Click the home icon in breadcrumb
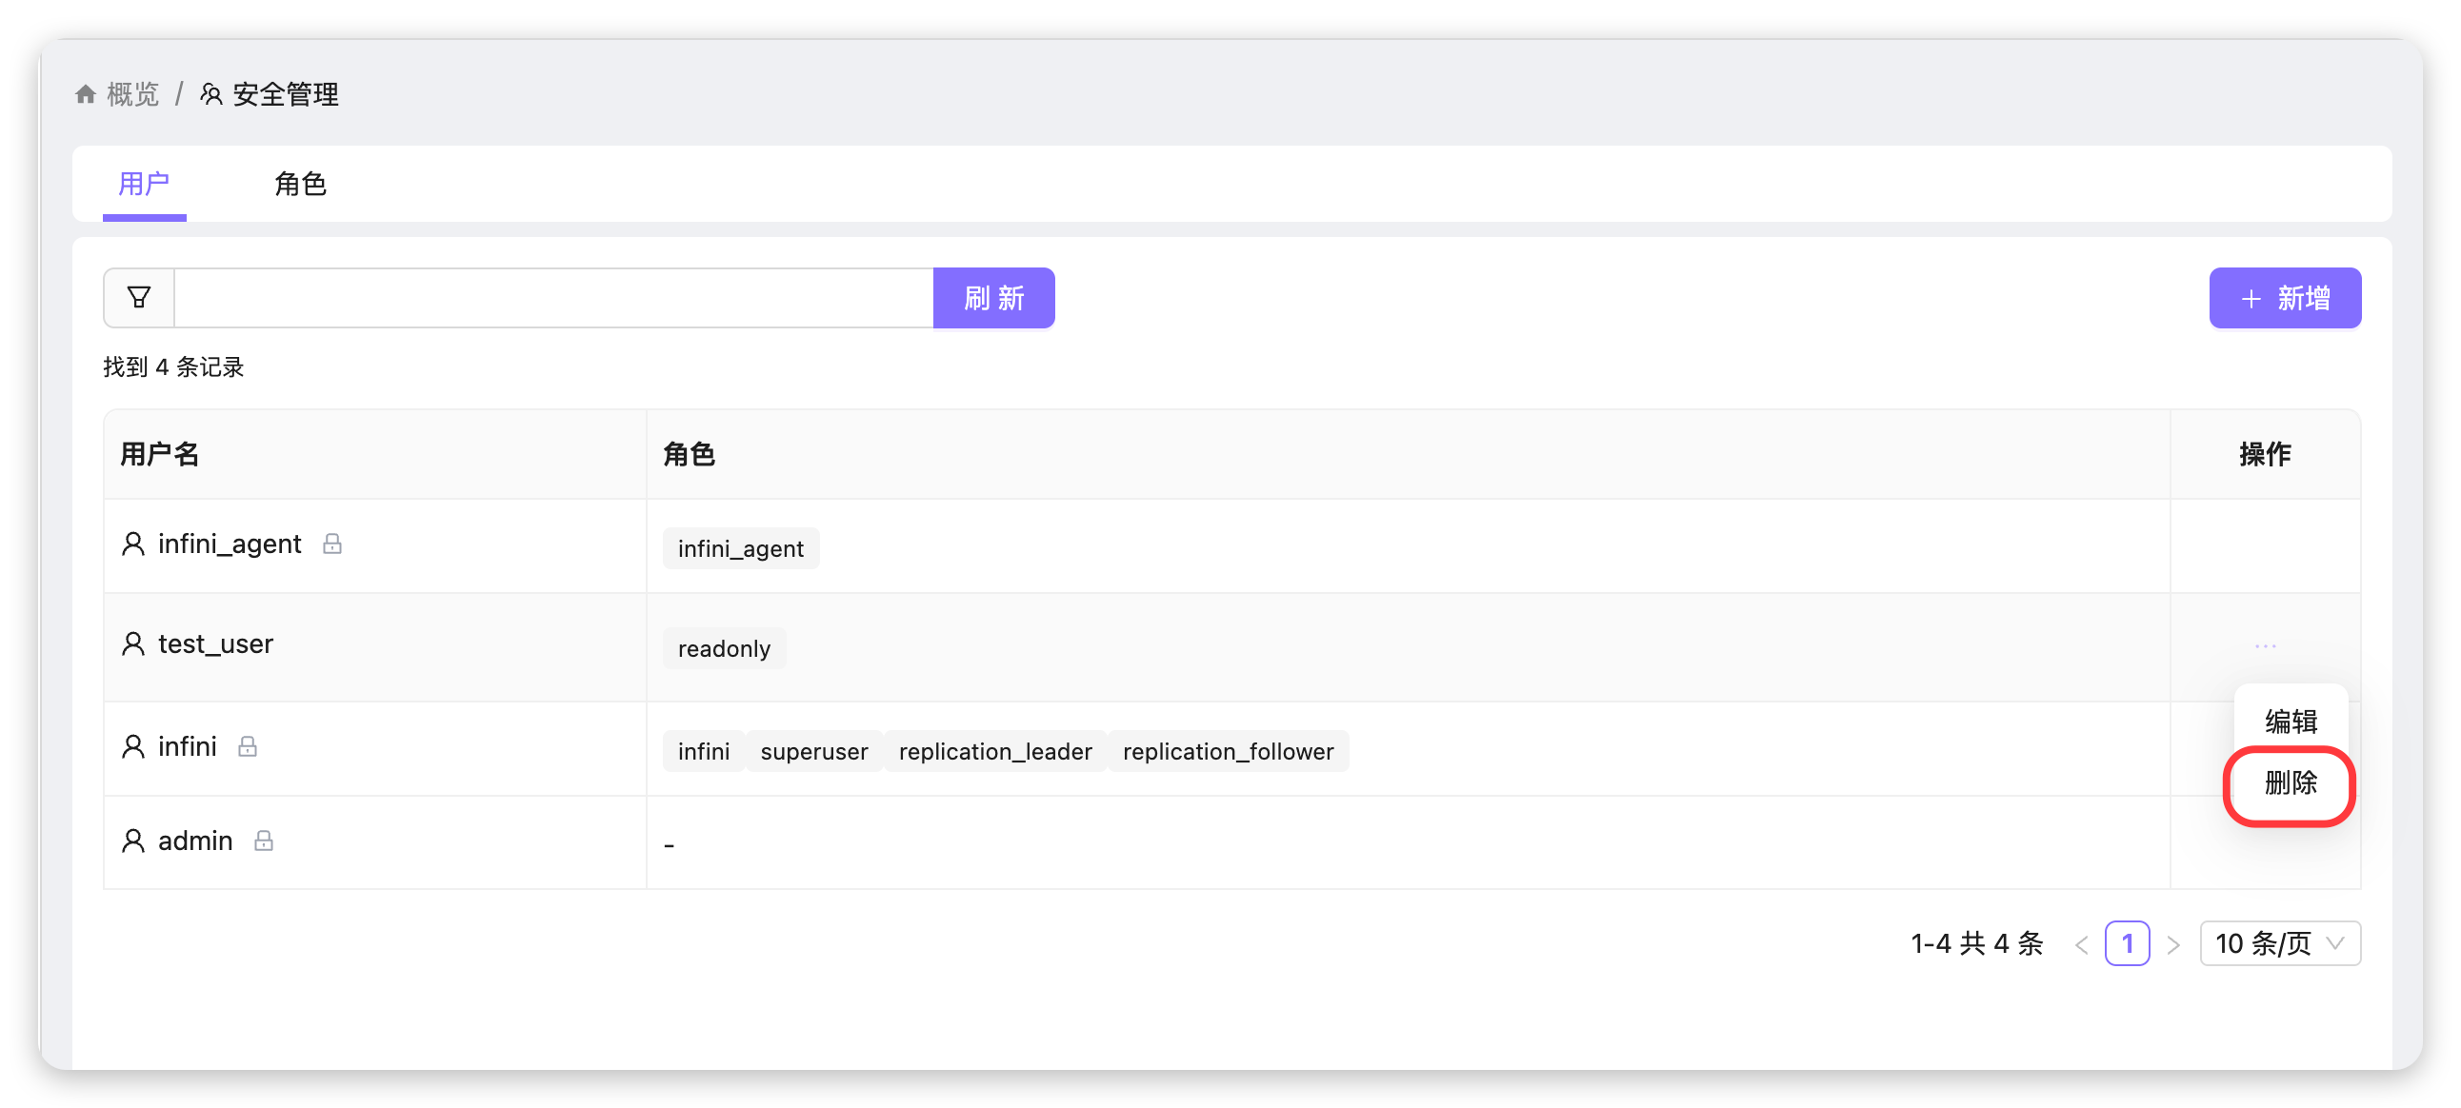 coord(86,93)
